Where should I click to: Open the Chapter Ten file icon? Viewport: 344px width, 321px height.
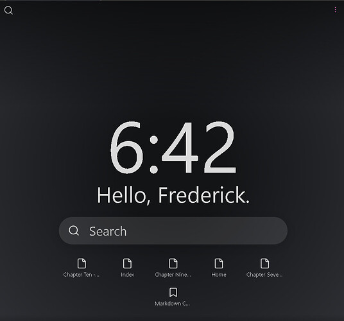tap(82, 263)
